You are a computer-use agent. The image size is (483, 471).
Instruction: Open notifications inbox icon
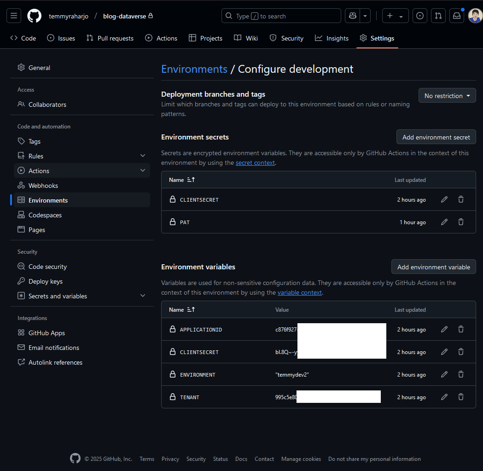coord(456,16)
